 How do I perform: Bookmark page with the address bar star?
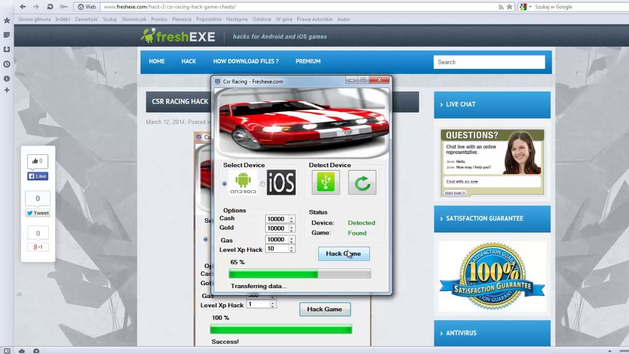pos(510,7)
